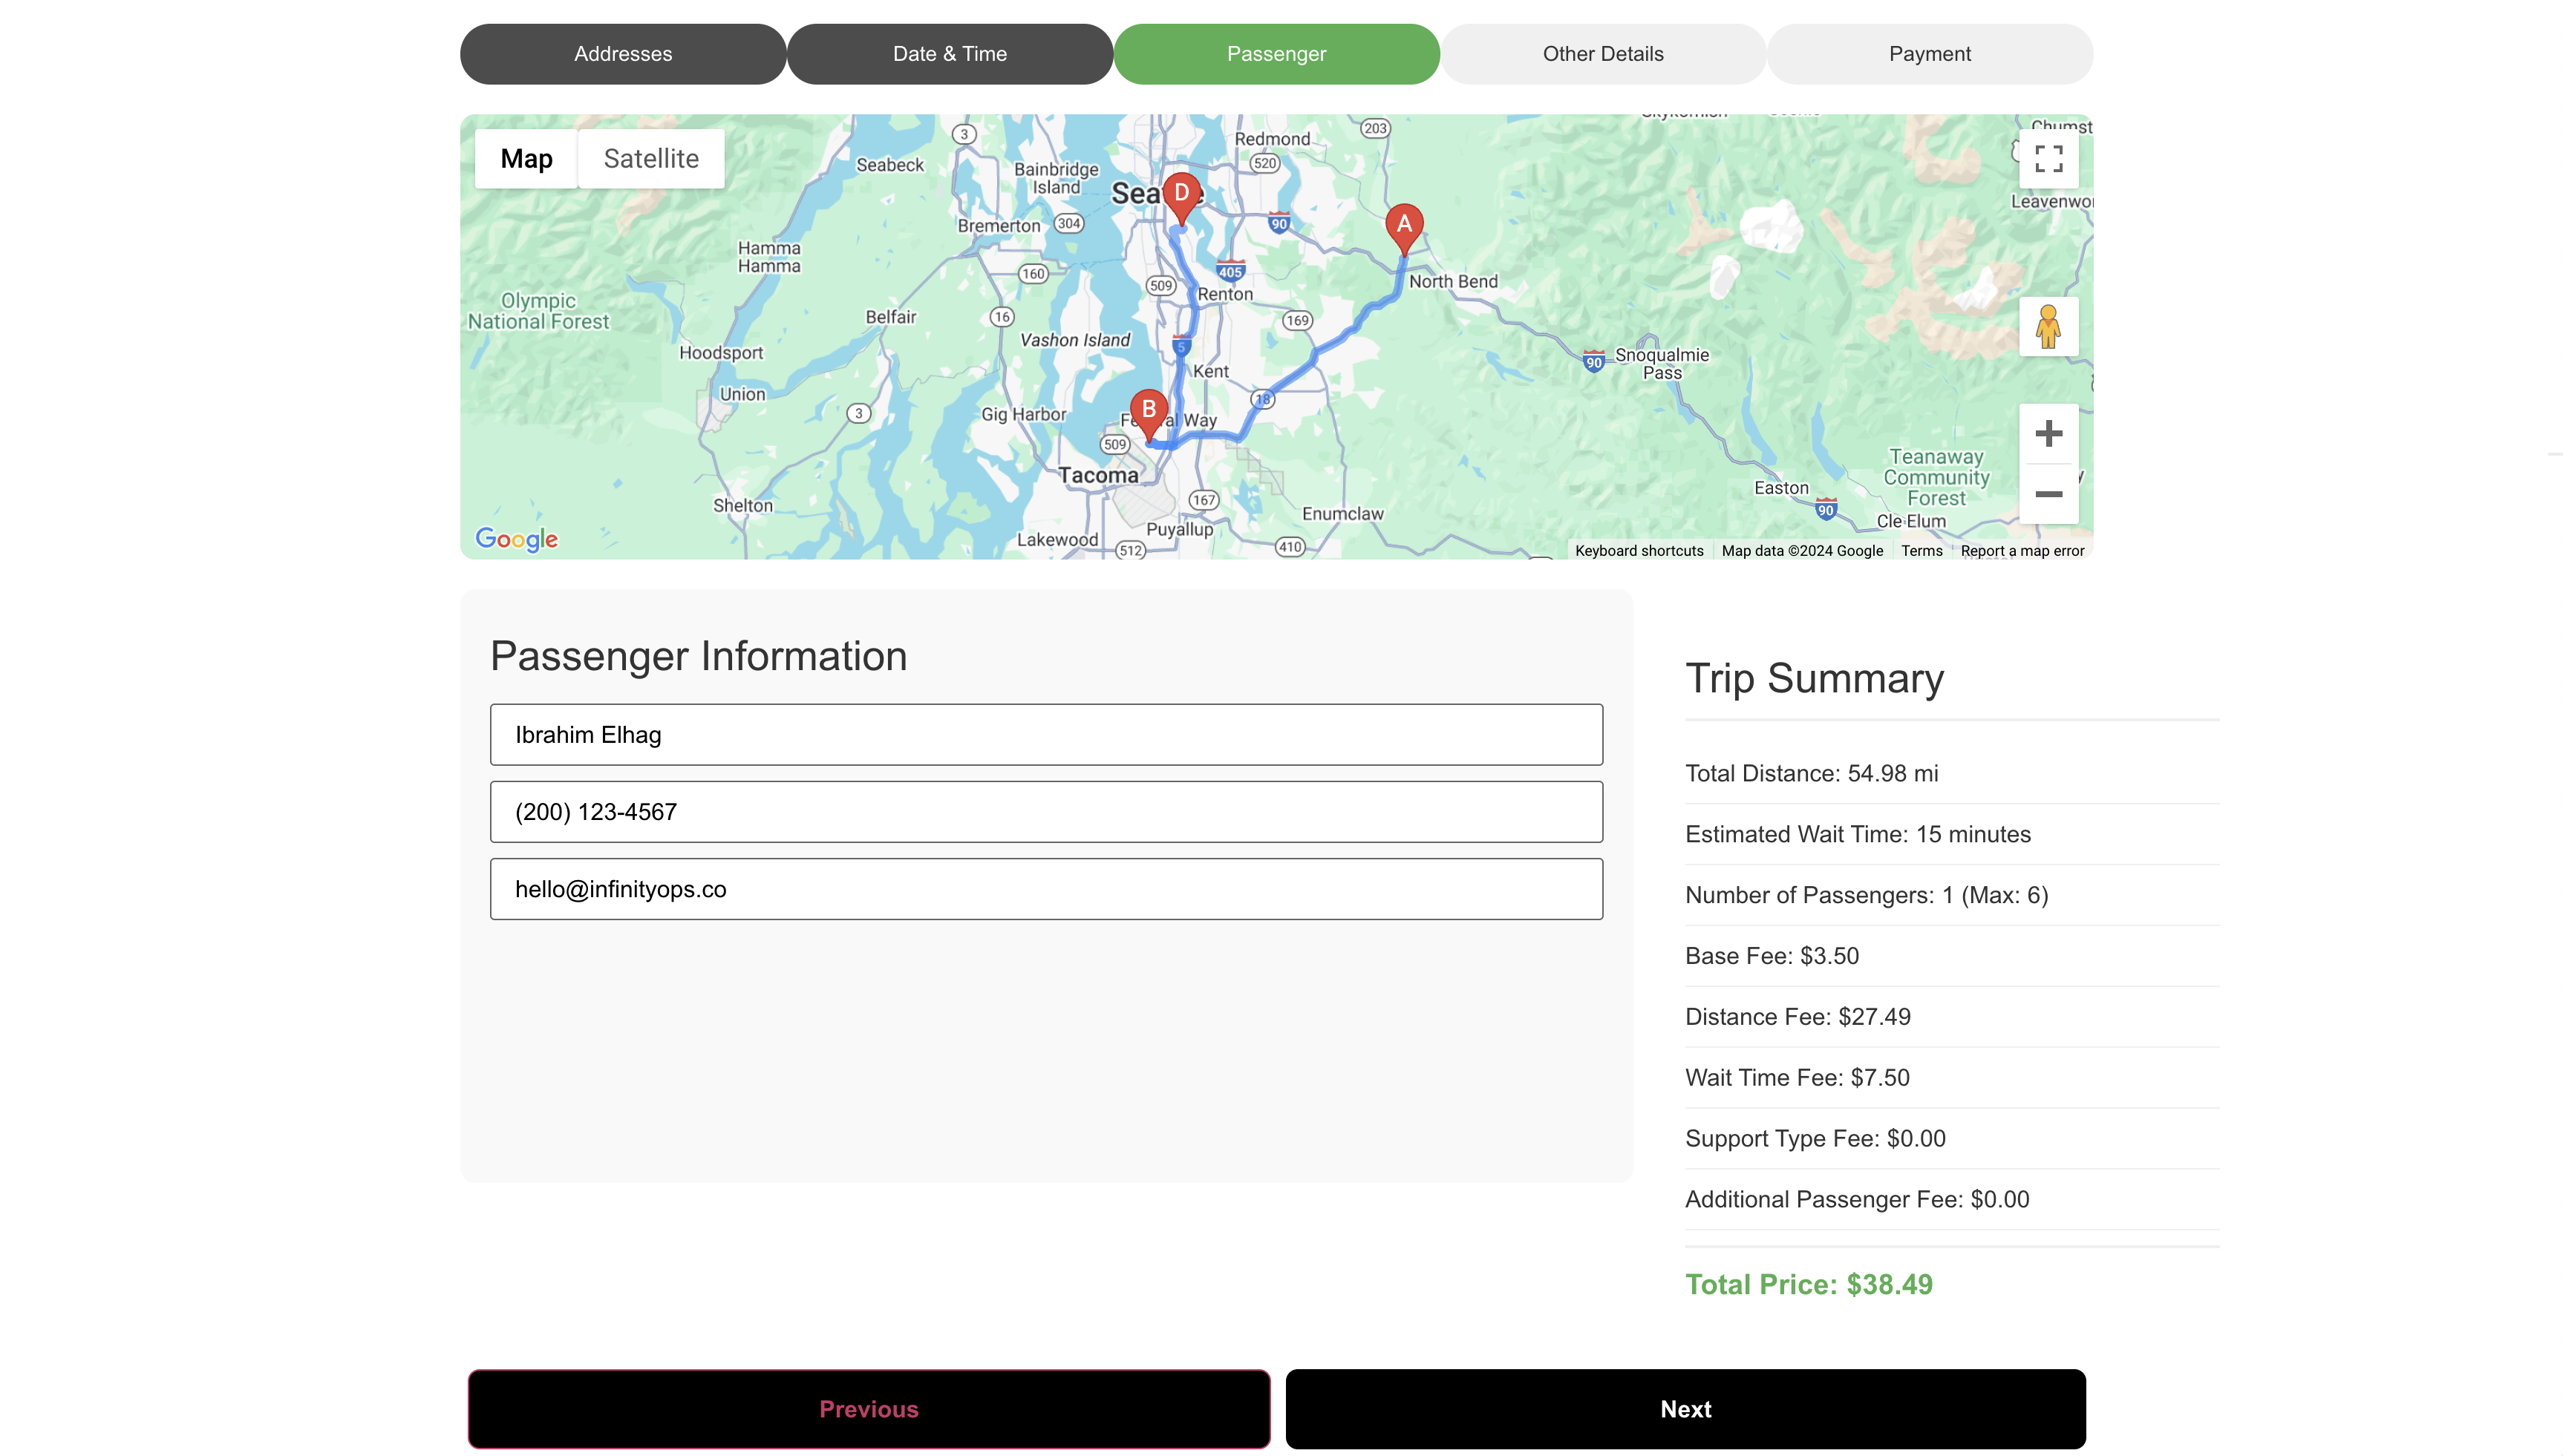This screenshot has height=1456, width=2563.
Task: Select the Distance Fee: $27.49 line
Action: 1798,1017
